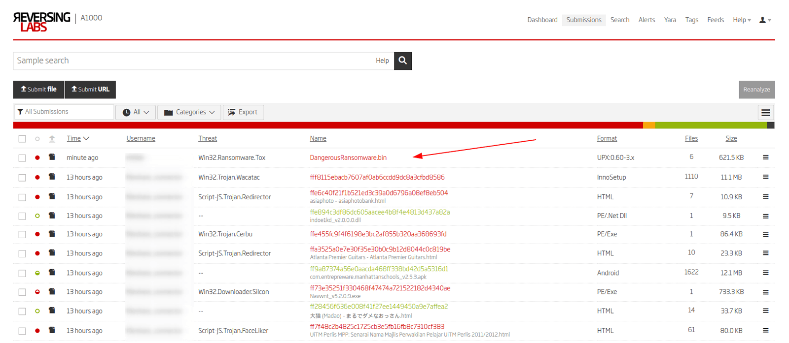
Task: Select the checkbox for Win32.Trojan.Wacatac row
Action: click(x=22, y=178)
